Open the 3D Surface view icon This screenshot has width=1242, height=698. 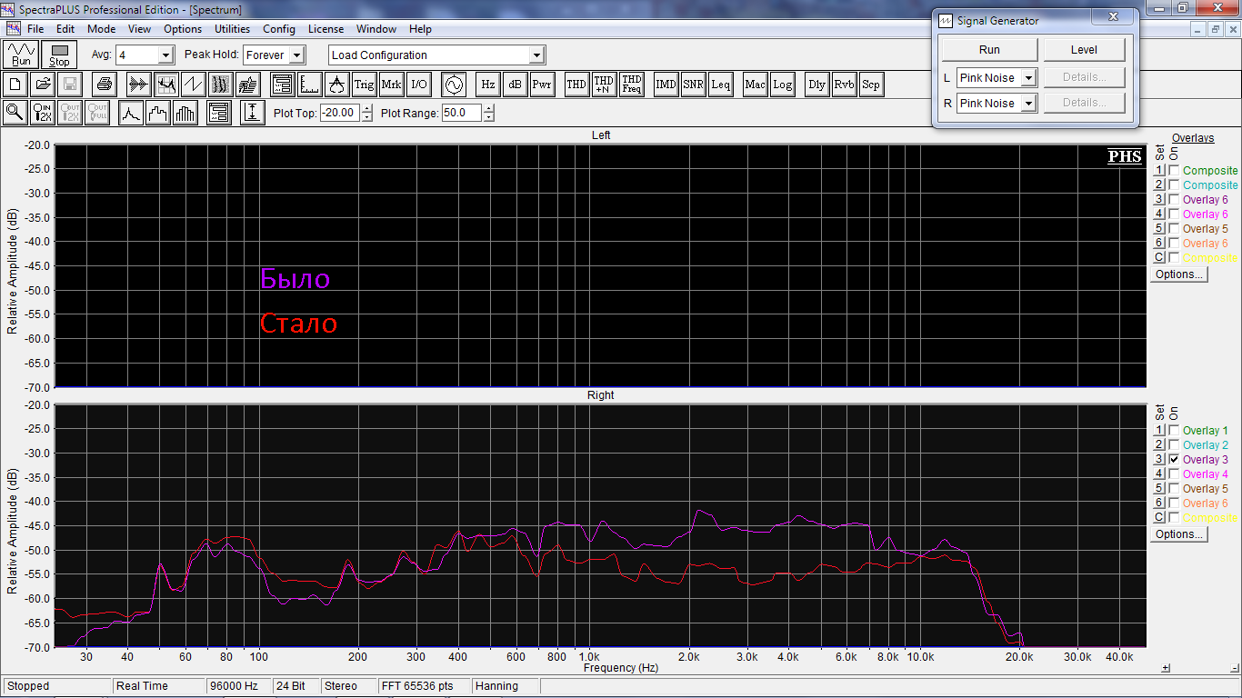pos(247,85)
